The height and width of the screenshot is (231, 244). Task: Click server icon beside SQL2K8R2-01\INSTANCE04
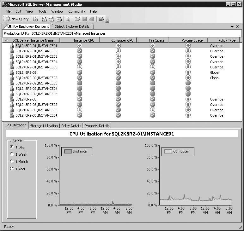12,62
